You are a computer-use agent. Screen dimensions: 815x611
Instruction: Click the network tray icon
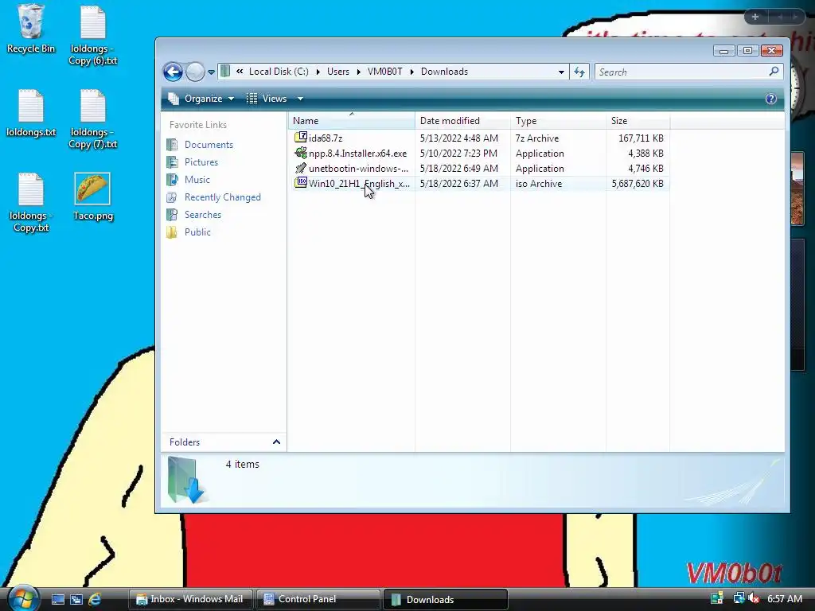(738, 598)
